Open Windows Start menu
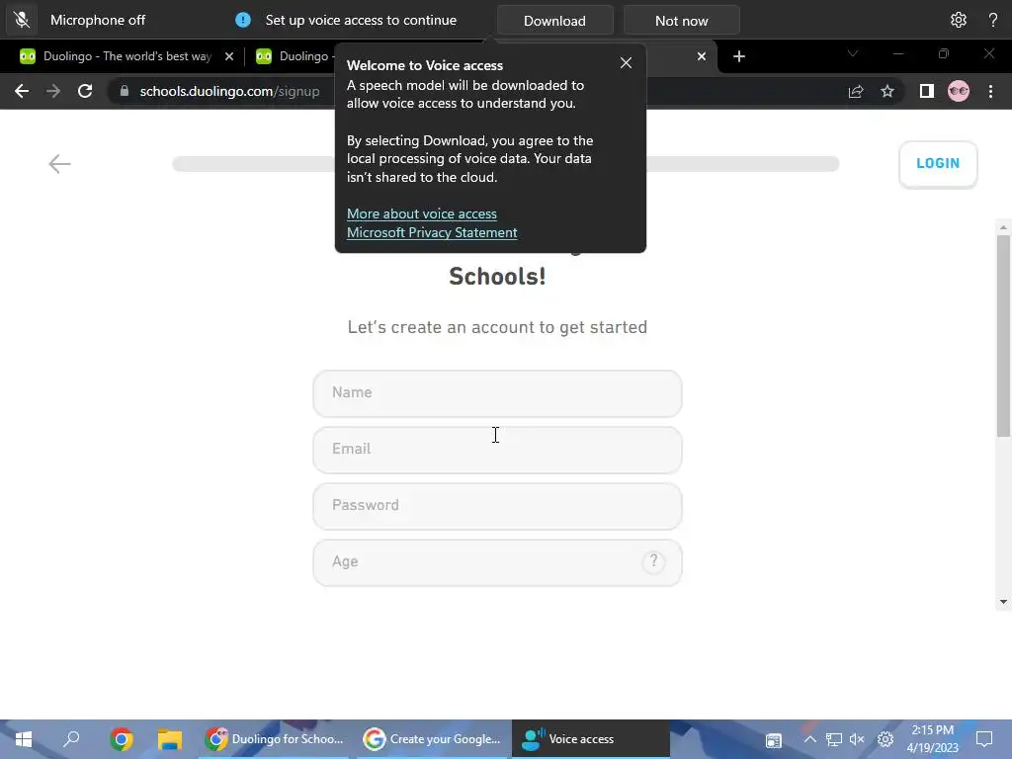1012x759 pixels. [24, 739]
